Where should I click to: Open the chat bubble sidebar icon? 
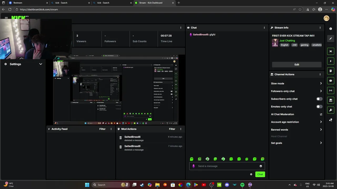click(x=331, y=81)
